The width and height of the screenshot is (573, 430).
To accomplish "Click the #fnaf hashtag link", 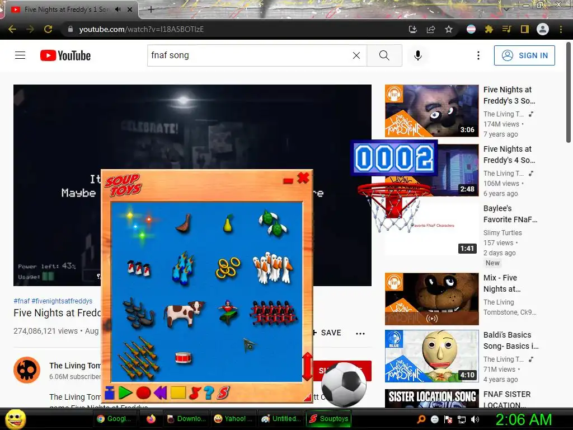I will [22, 301].
